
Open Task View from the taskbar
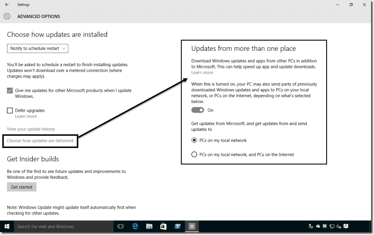pos(121,226)
